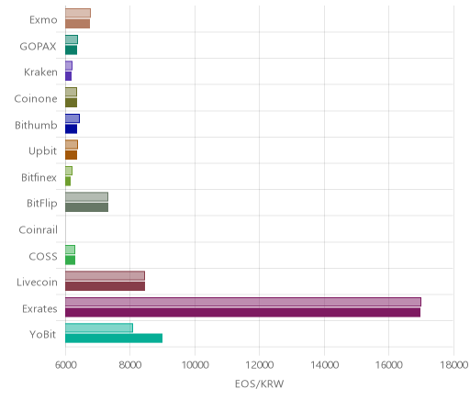Viewport: 470px width, 400px height.
Task: Click the dark maroon Livecoin bar
Action: (105, 286)
